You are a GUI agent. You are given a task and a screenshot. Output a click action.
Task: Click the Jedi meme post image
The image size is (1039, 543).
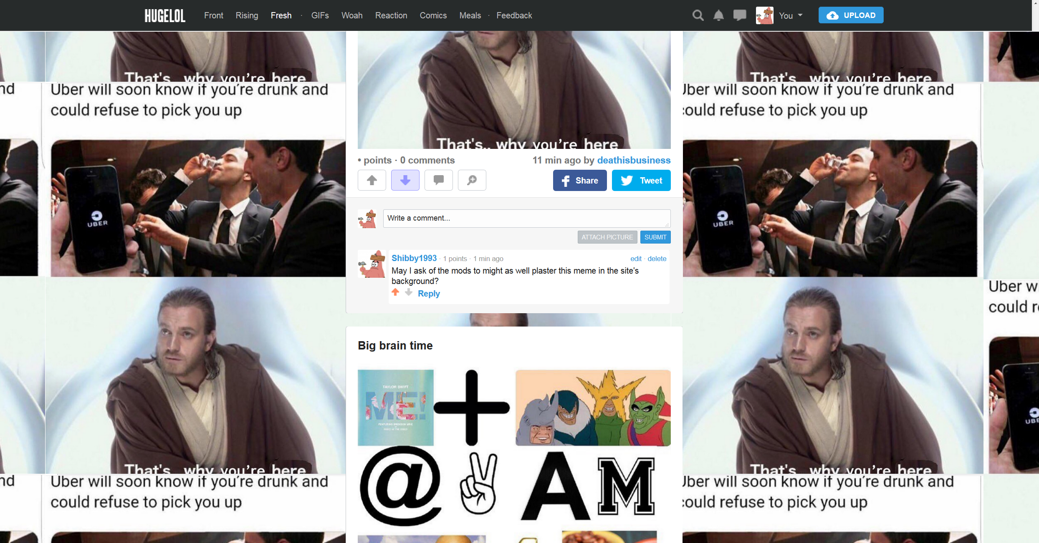point(514,90)
